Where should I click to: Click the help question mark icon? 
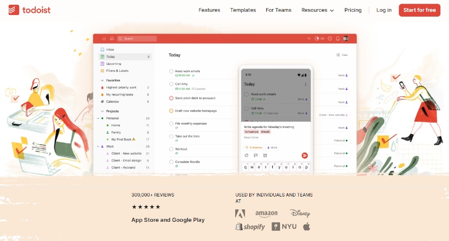[x=330, y=39]
